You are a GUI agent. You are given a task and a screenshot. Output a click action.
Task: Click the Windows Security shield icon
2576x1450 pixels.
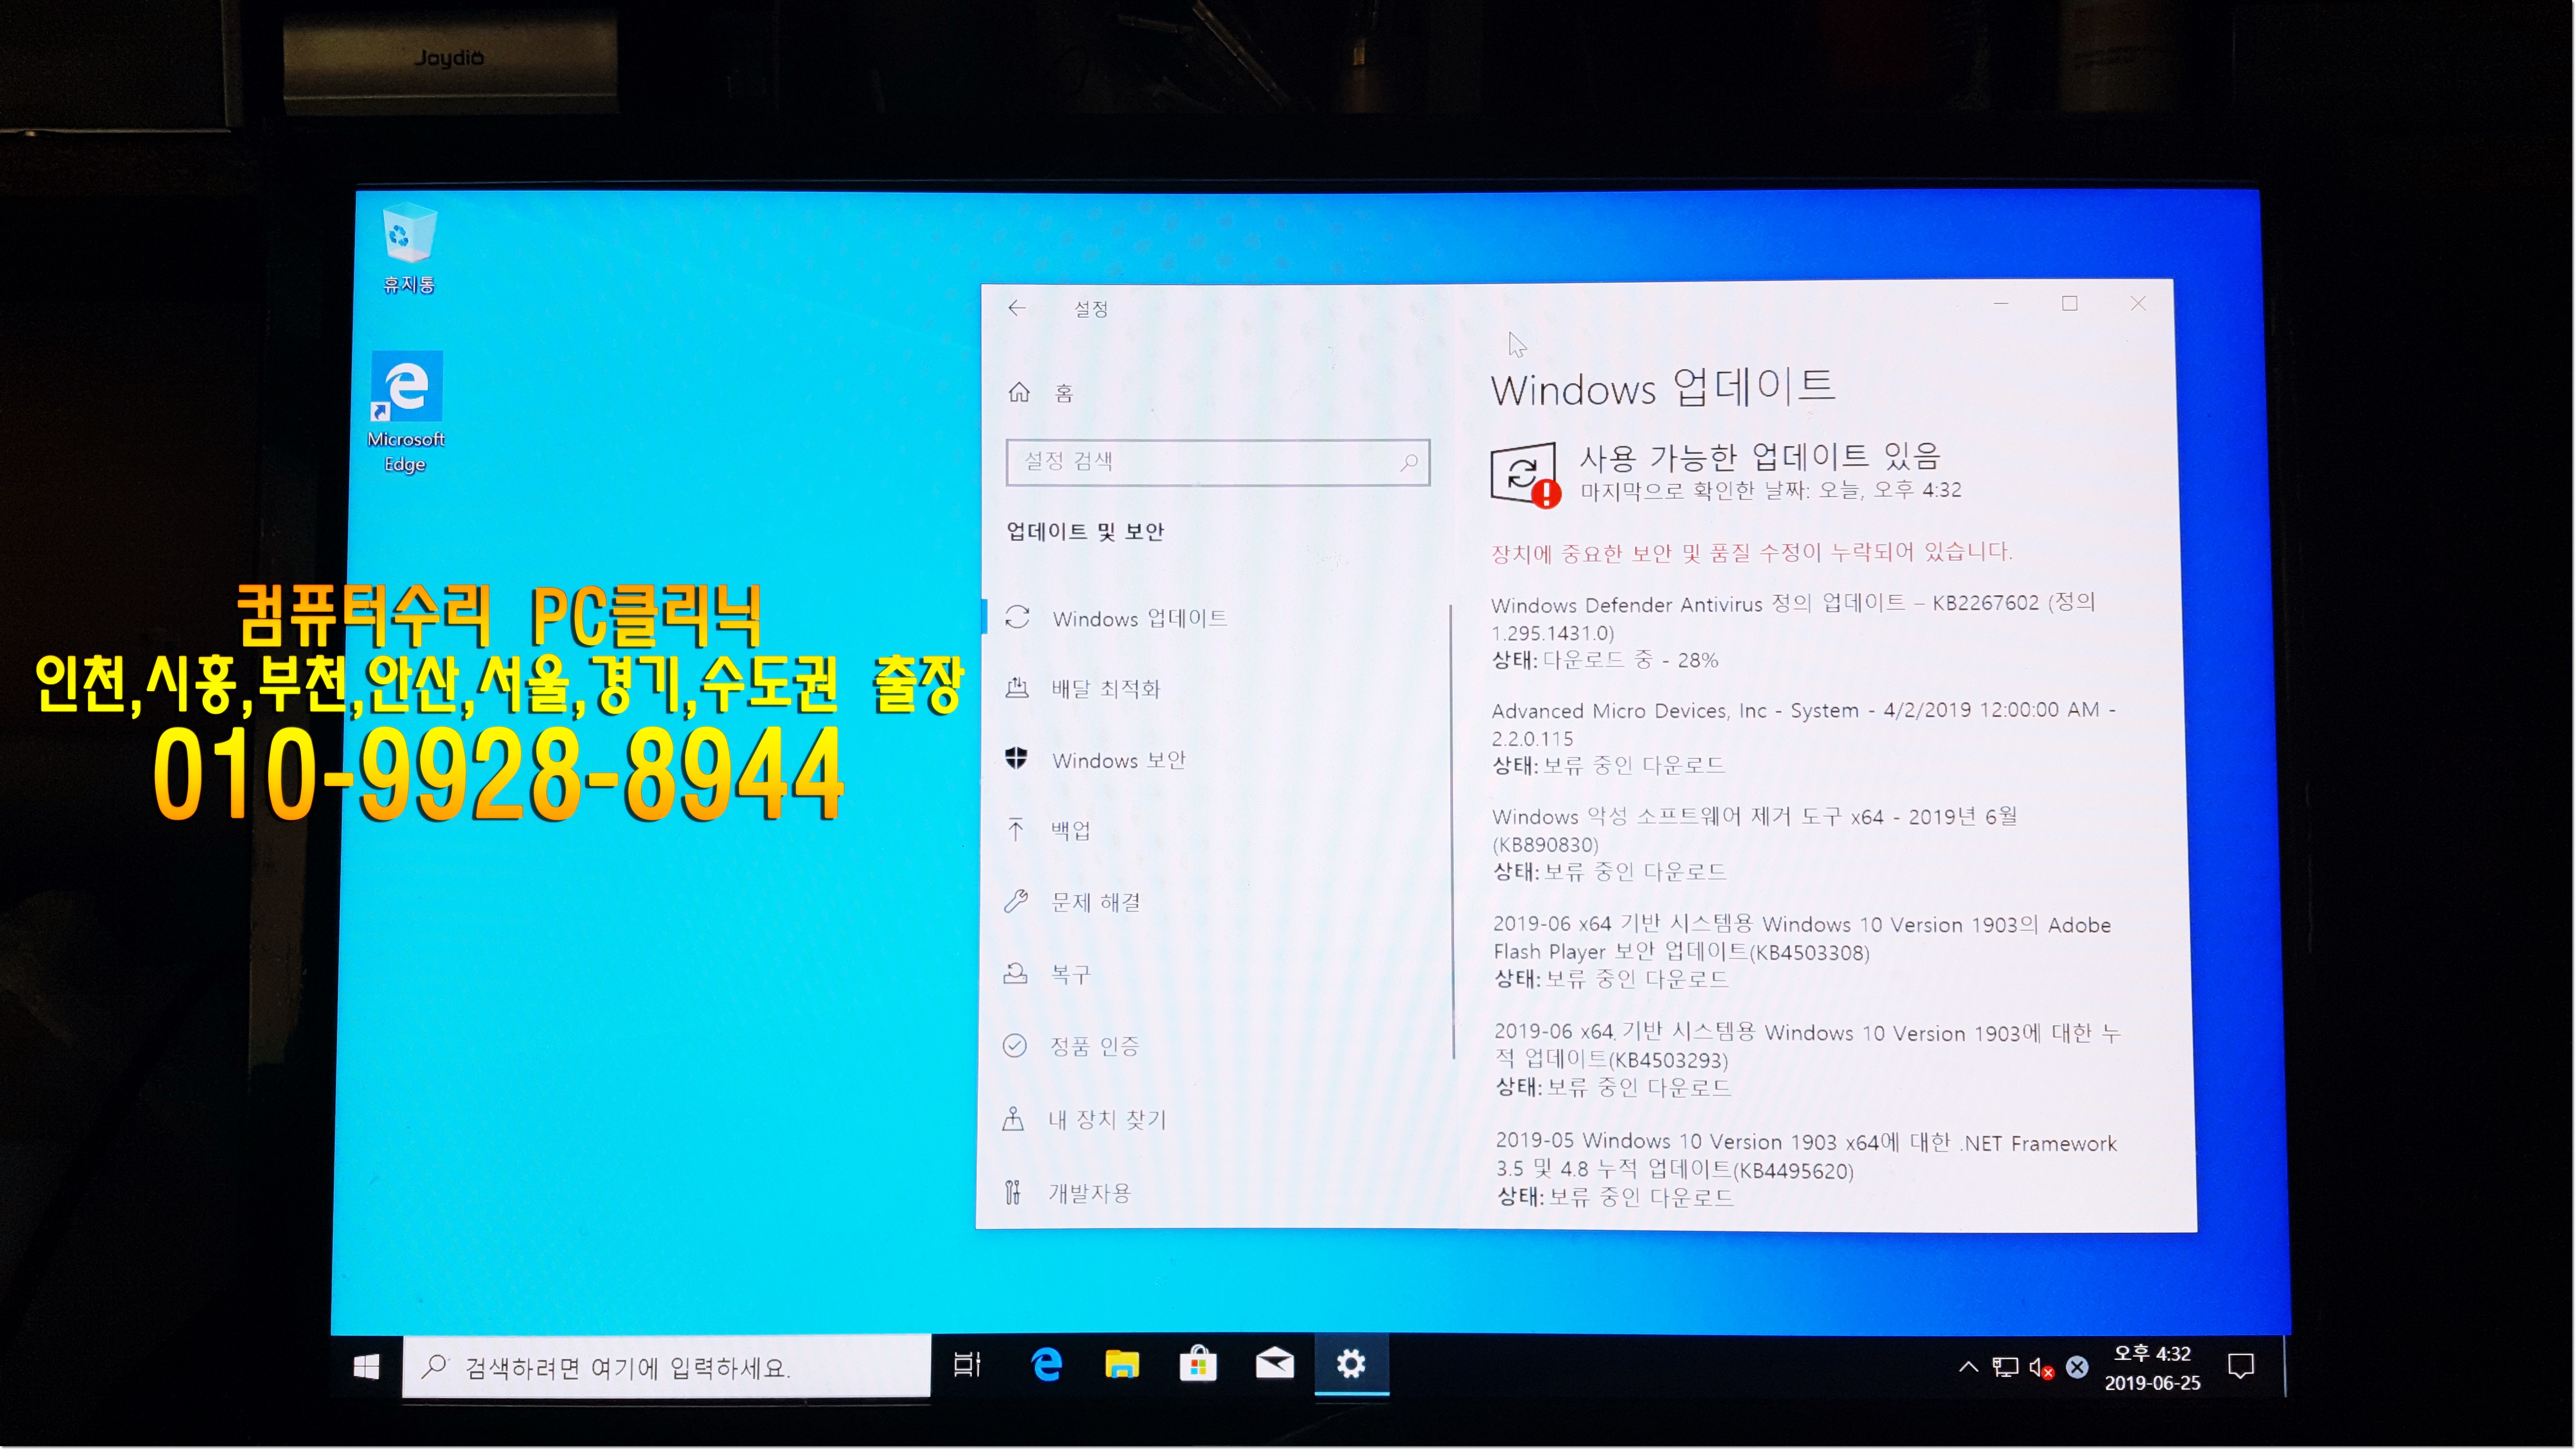(x=1016, y=759)
